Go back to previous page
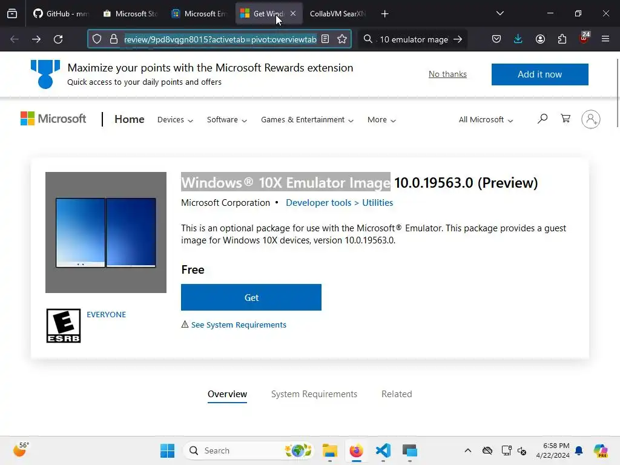This screenshot has width=620, height=465. 15,39
